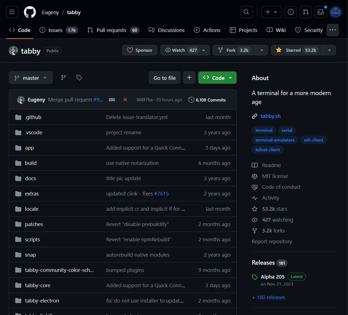Open commit hash 868f7ba link
The image size is (348, 315).
[x=144, y=100]
